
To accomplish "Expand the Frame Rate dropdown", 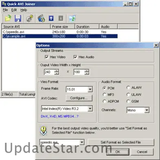I will 90,89.
